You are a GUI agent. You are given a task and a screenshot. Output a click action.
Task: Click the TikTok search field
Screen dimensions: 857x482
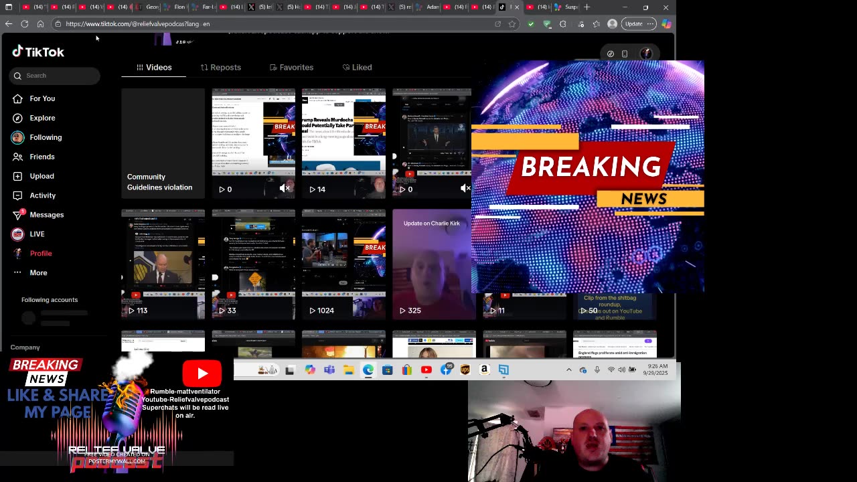click(x=55, y=76)
